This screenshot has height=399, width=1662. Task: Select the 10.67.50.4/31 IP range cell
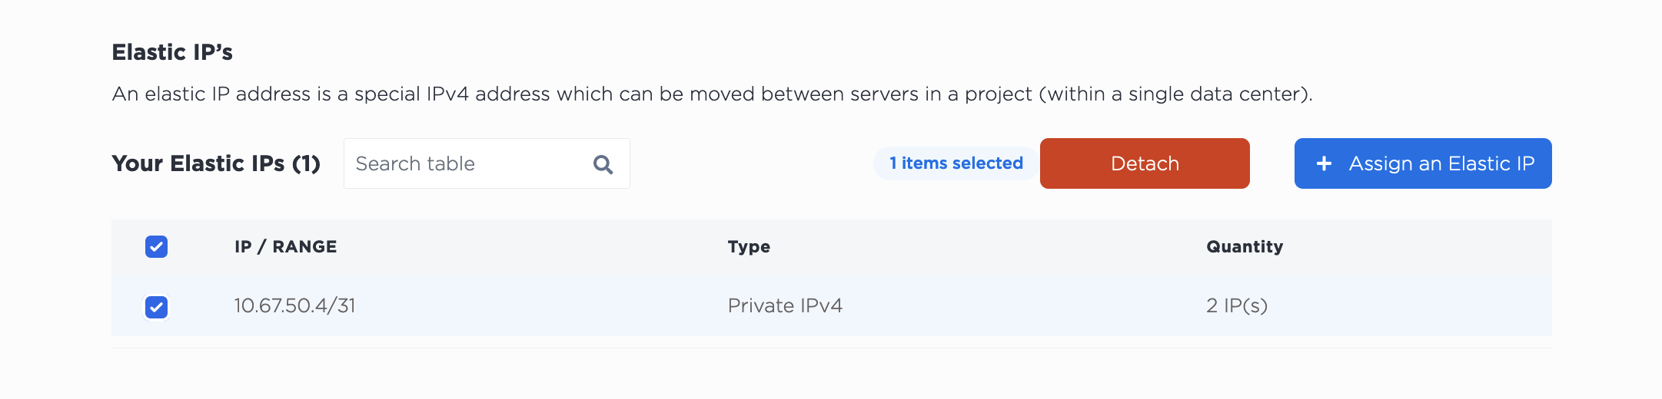[x=294, y=306]
